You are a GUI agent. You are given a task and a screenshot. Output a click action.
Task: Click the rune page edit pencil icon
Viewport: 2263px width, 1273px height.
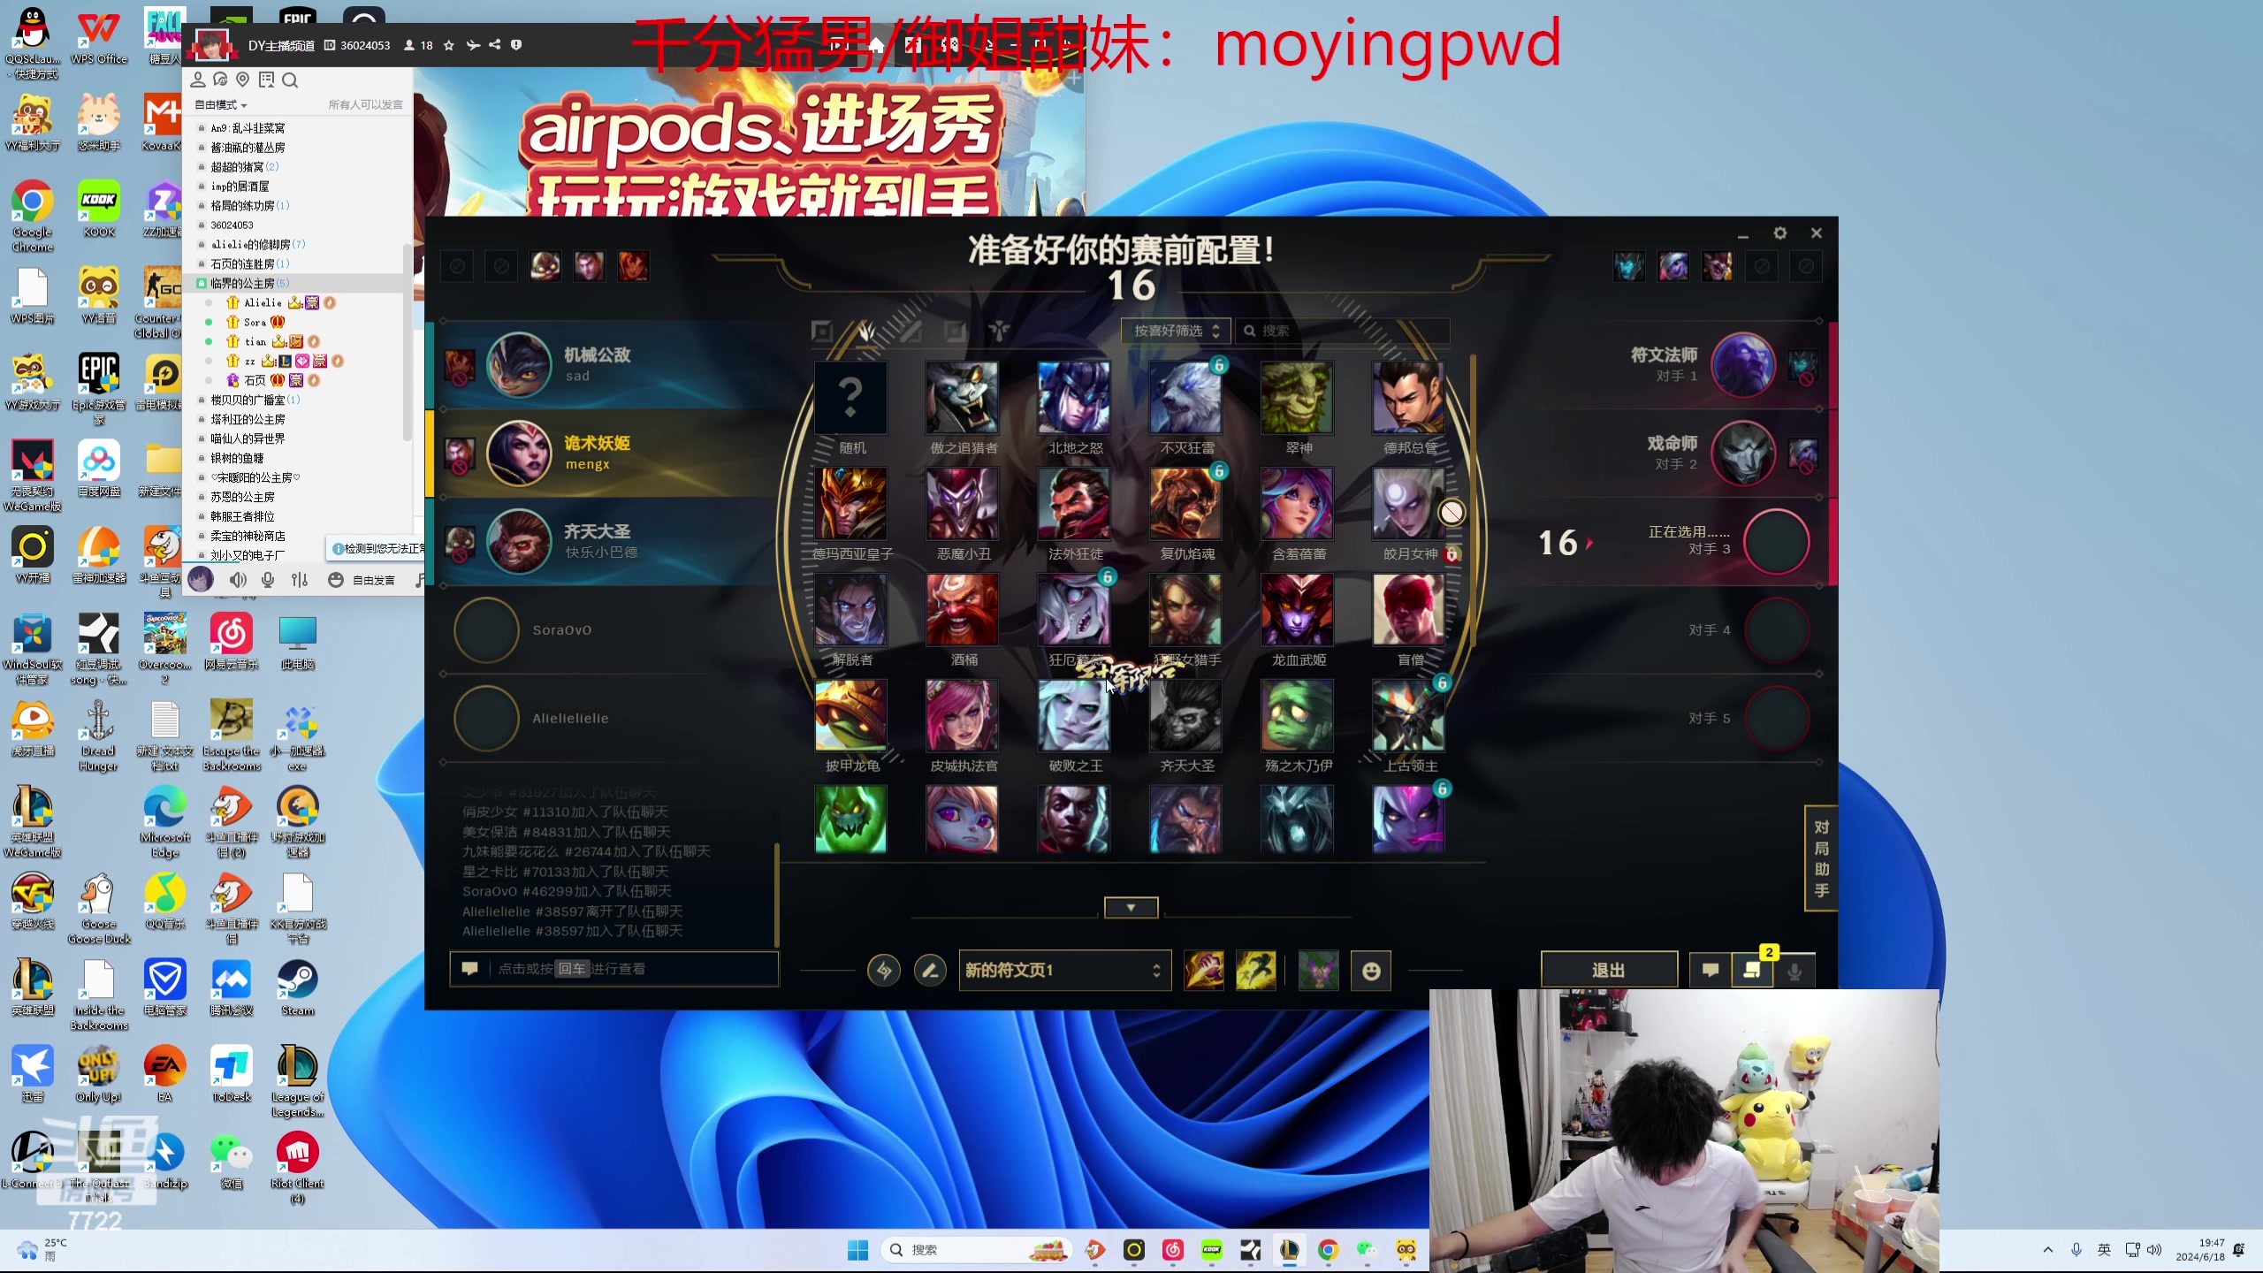click(929, 971)
